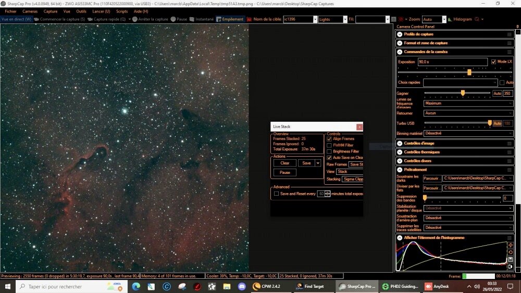Screen dimensions: 521x293
Task: Click Commencer la capture toolbar button
Action: (x=59, y=19)
